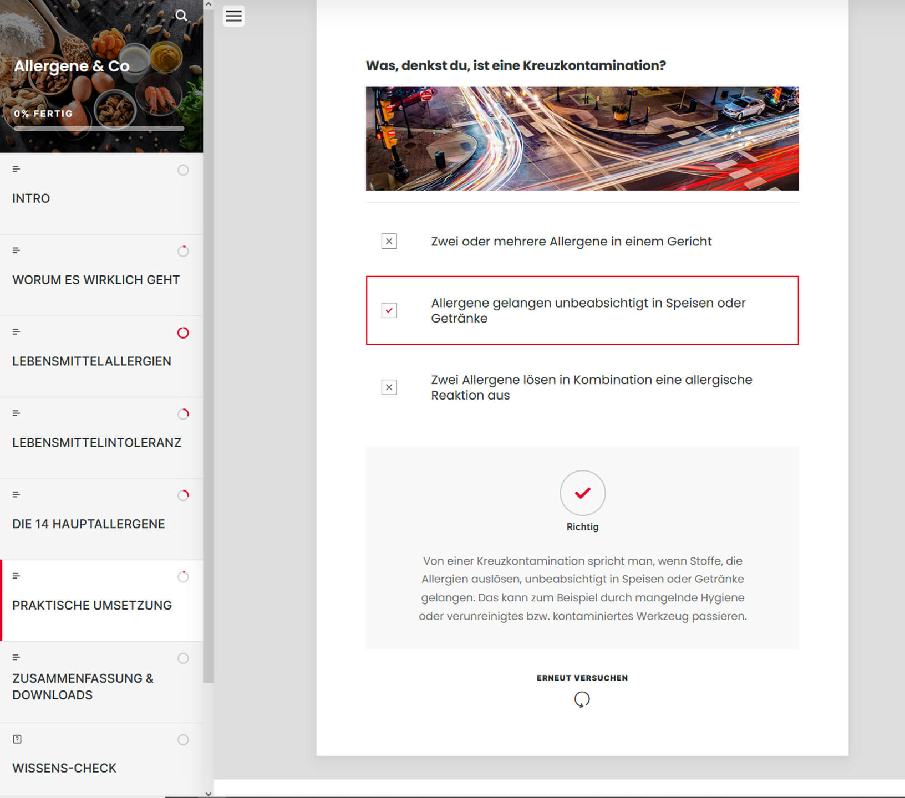This screenshot has width=905, height=798.
Task: Click the progress circle next to Intro
Action: pyautogui.click(x=183, y=170)
